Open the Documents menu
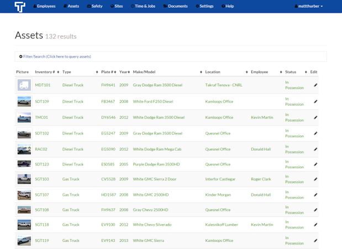This screenshot has height=249, width=342. [175, 6]
